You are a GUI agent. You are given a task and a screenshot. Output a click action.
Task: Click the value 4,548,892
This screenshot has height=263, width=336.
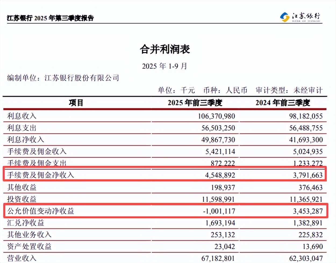pos(220,175)
